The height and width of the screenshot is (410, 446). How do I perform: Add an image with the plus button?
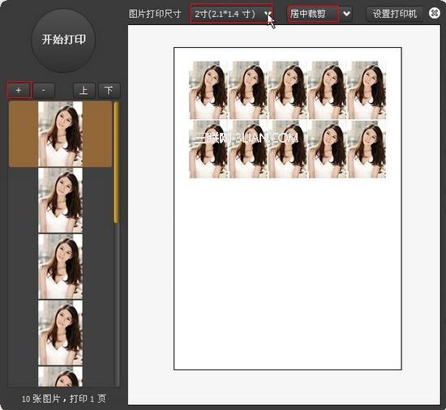point(19,91)
